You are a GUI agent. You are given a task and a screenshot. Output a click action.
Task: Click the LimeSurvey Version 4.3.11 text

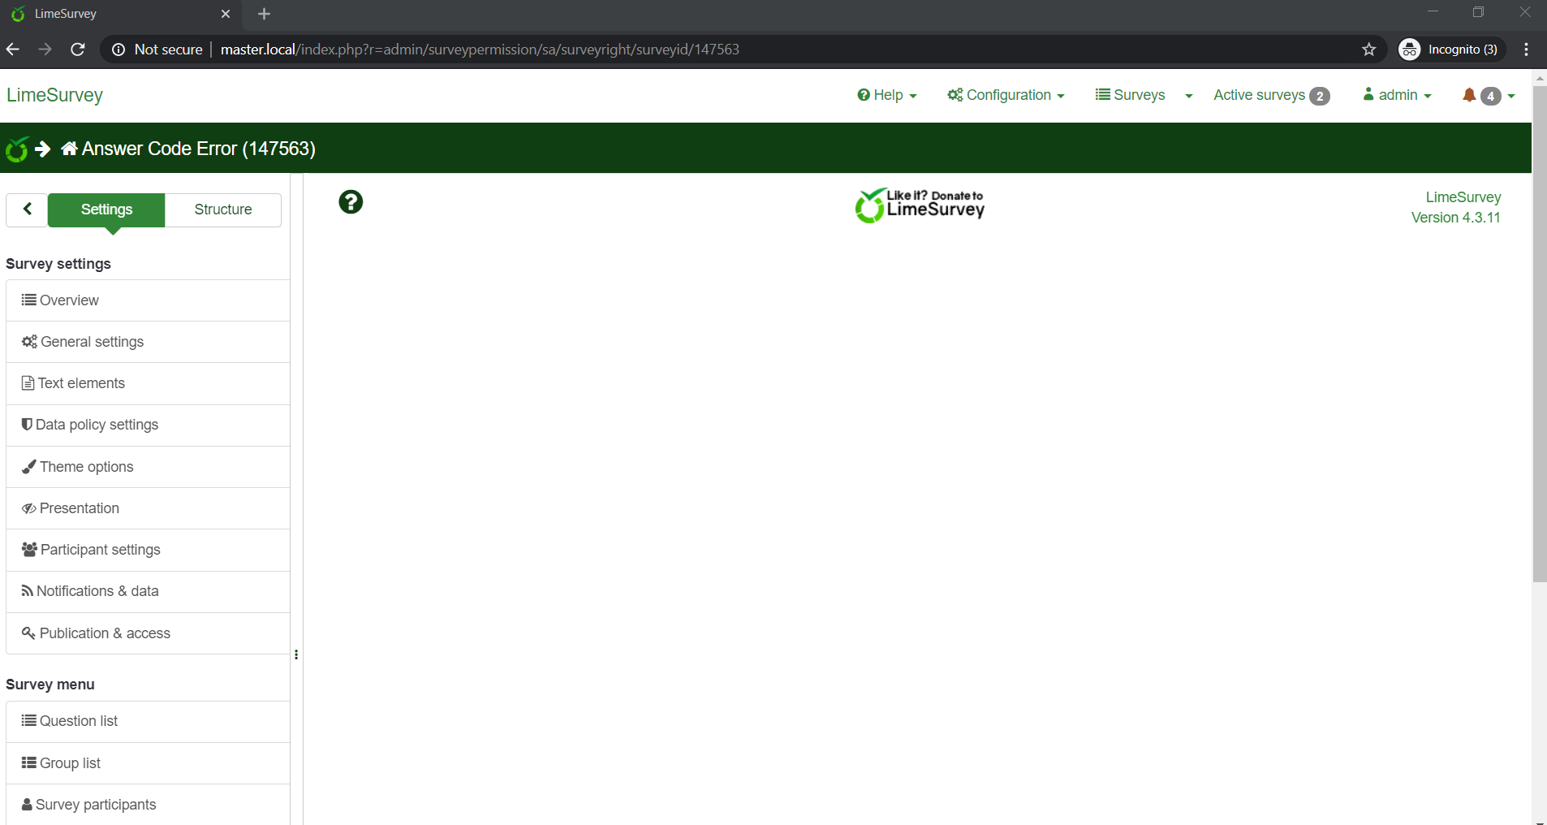(1456, 207)
